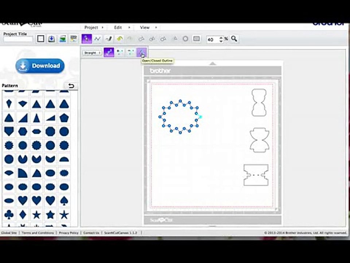
Task: Select the semicircle pattern shape
Action: (x=64, y=159)
